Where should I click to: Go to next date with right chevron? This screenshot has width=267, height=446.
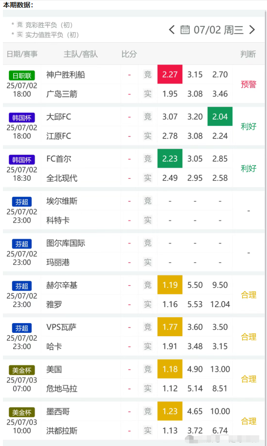[x=252, y=30]
